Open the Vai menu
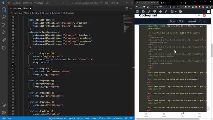 (x=47, y=3)
